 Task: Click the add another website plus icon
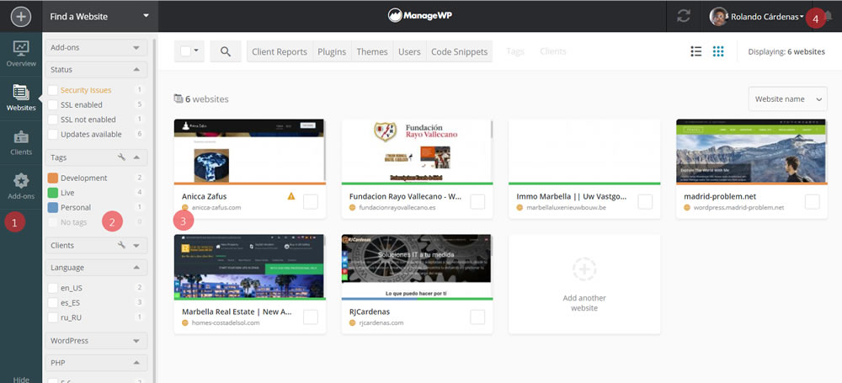[584, 269]
